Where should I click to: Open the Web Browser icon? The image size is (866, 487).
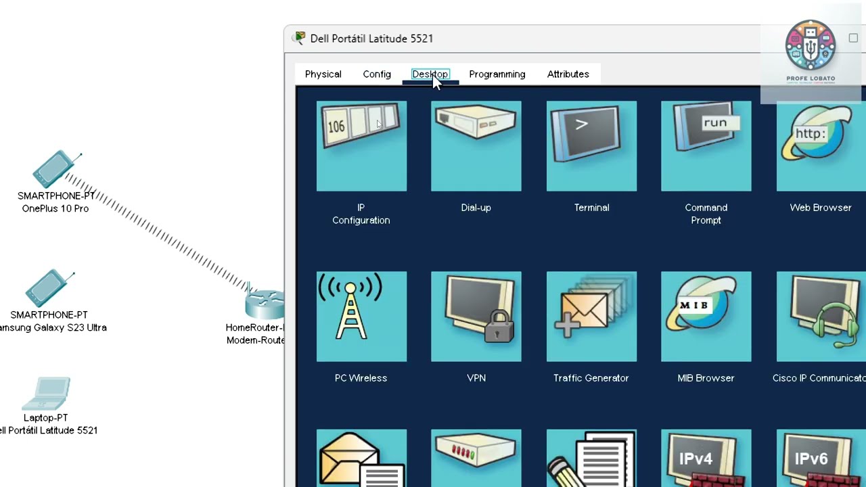coord(821,146)
